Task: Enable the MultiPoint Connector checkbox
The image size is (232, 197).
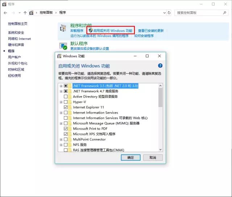Action: tap(66, 139)
